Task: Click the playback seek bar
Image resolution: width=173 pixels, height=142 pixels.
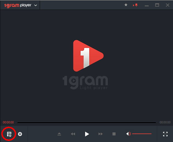Action: click(x=86, y=123)
